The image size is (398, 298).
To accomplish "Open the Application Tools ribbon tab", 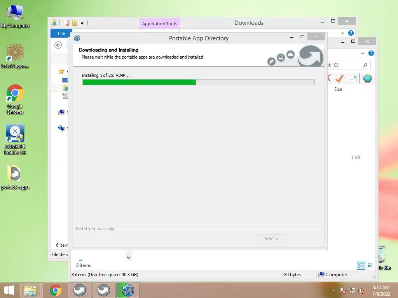I will tap(159, 24).
